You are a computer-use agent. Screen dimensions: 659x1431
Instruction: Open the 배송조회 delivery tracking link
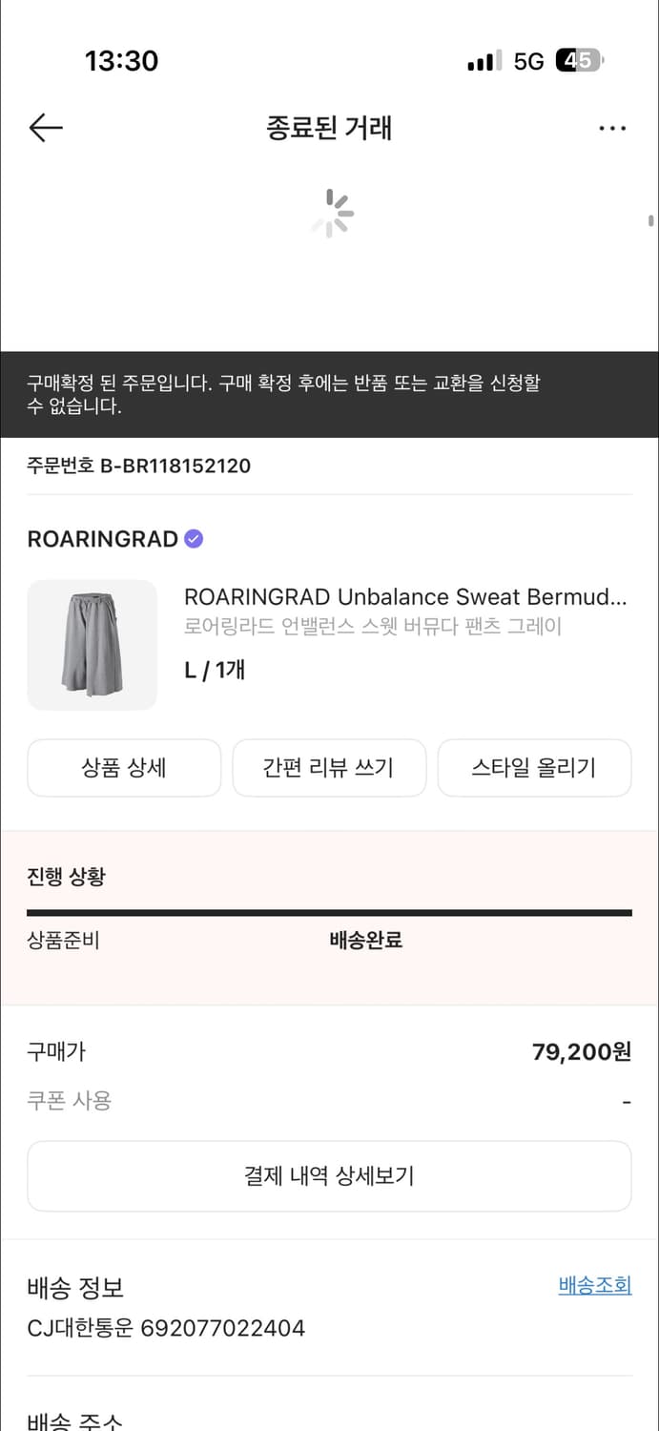[595, 1285]
